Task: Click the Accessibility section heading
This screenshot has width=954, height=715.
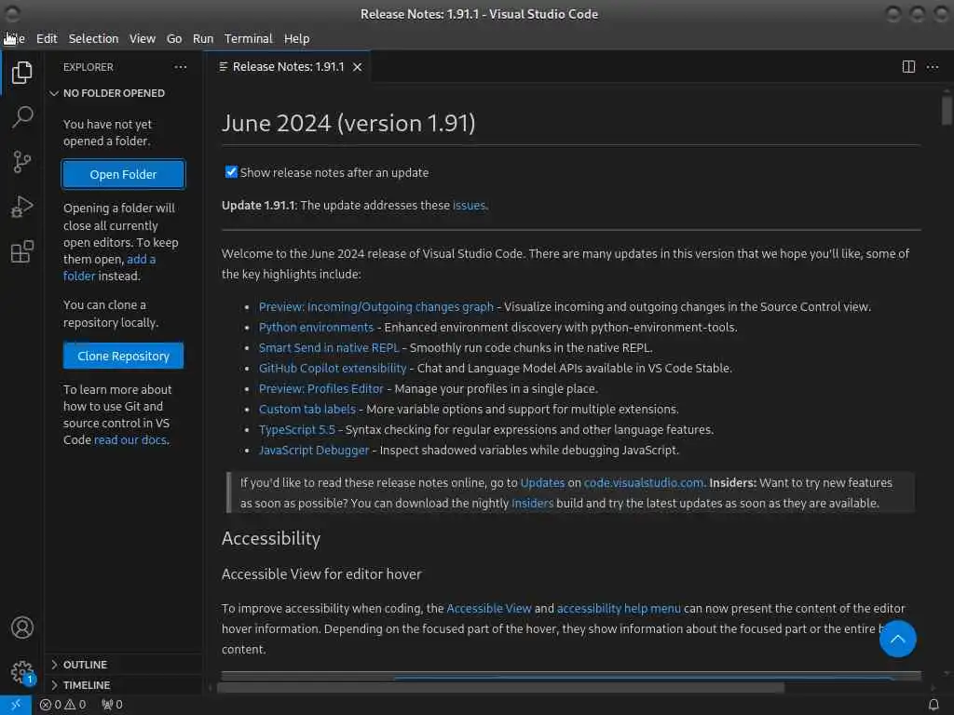Action: [x=271, y=539]
